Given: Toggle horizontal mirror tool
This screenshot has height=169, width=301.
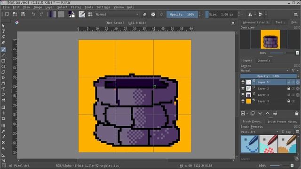Looking at the screenshot, I should (250, 15).
